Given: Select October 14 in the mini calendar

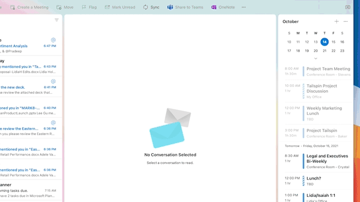Looking at the screenshot, I should pos(325,42).
